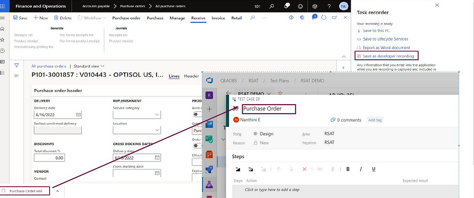Open page in new window icon
Image resolution: width=474 pixels, height=198 pixels.
click(x=335, y=18)
